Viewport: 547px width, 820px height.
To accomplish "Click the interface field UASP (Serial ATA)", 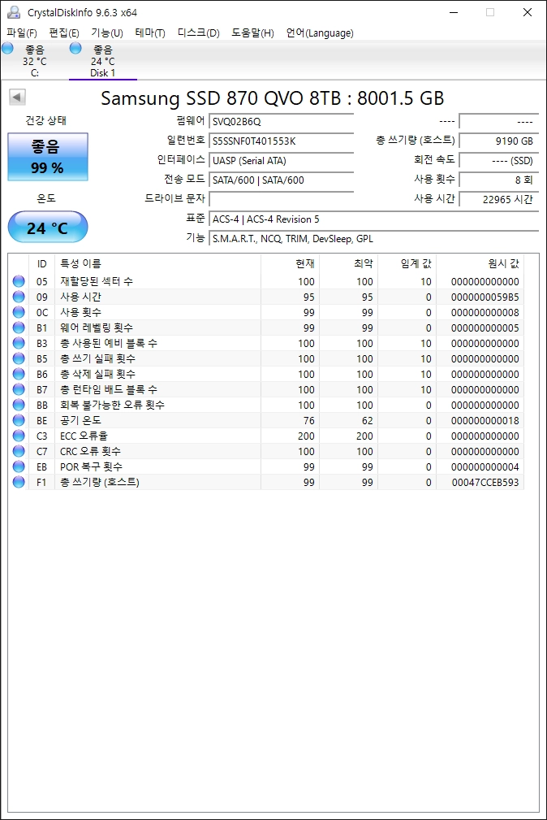I will [281, 161].
